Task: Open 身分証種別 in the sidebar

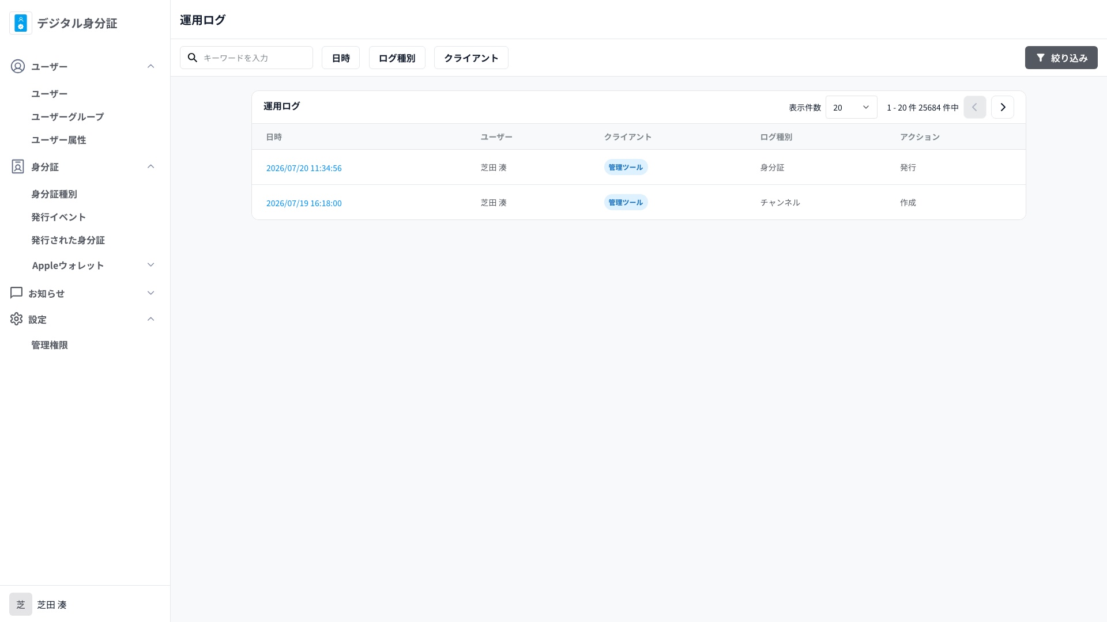Action: [x=54, y=194]
